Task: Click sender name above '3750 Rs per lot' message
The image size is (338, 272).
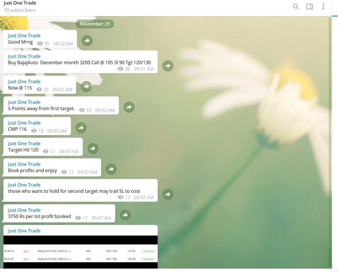Action: (24, 210)
